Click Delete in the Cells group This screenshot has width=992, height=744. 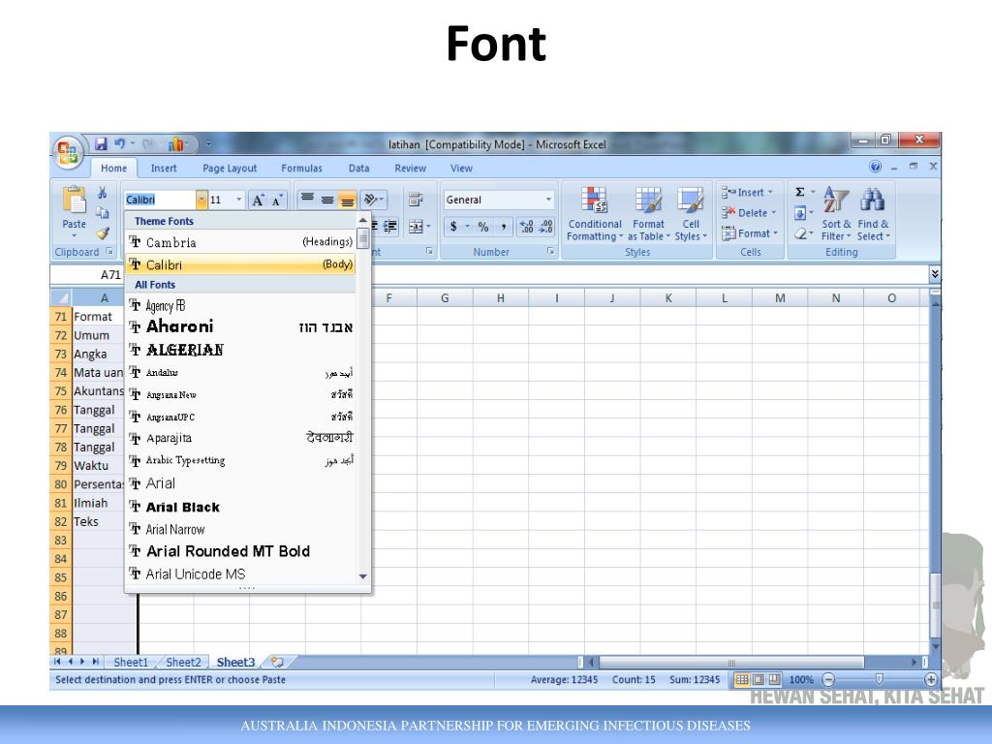click(750, 213)
